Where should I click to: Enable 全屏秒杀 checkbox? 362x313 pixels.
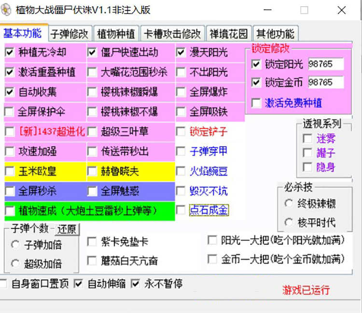[x=10, y=191]
